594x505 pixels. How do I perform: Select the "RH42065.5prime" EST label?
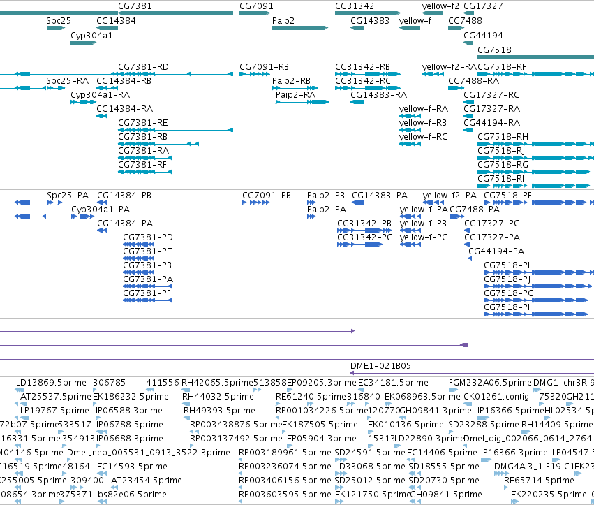coord(217,383)
